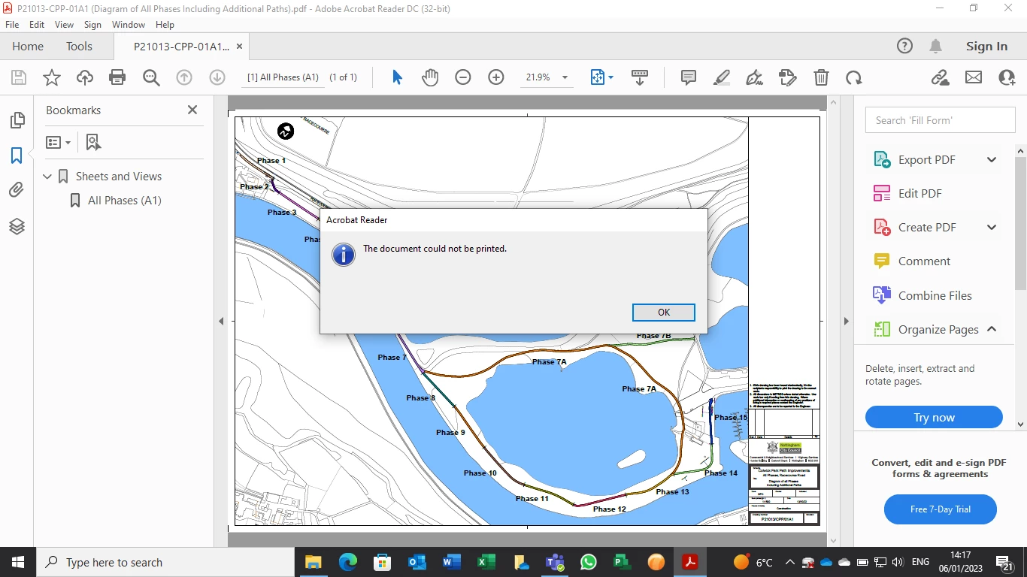Image resolution: width=1027 pixels, height=577 pixels.
Task: Select the arrow selection tool
Action: click(397, 77)
